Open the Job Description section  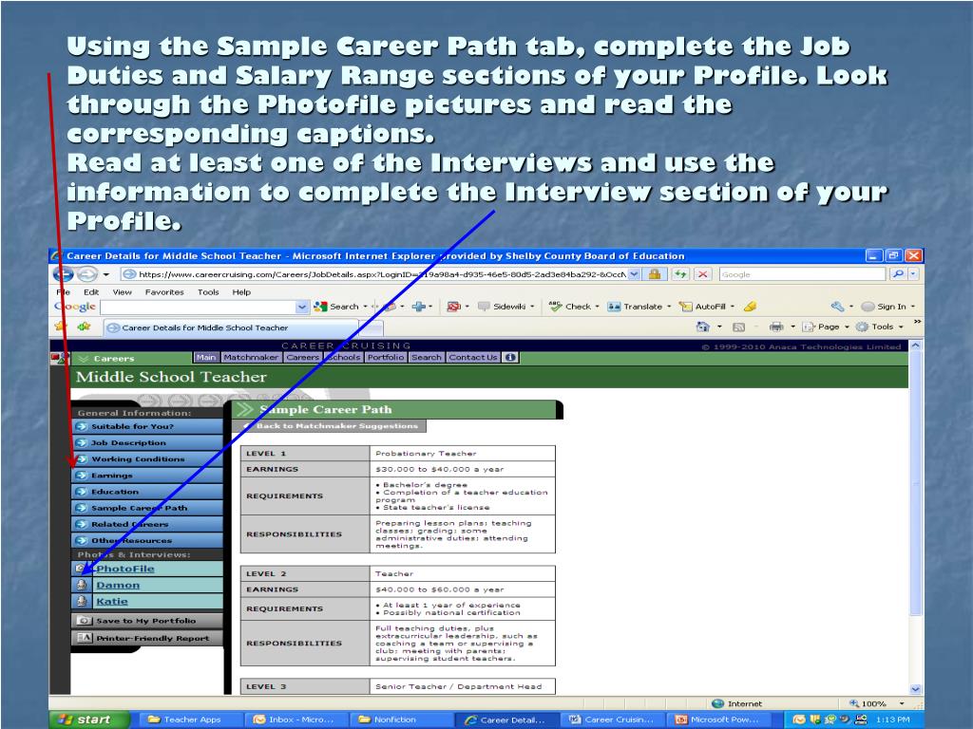(147, 442)
